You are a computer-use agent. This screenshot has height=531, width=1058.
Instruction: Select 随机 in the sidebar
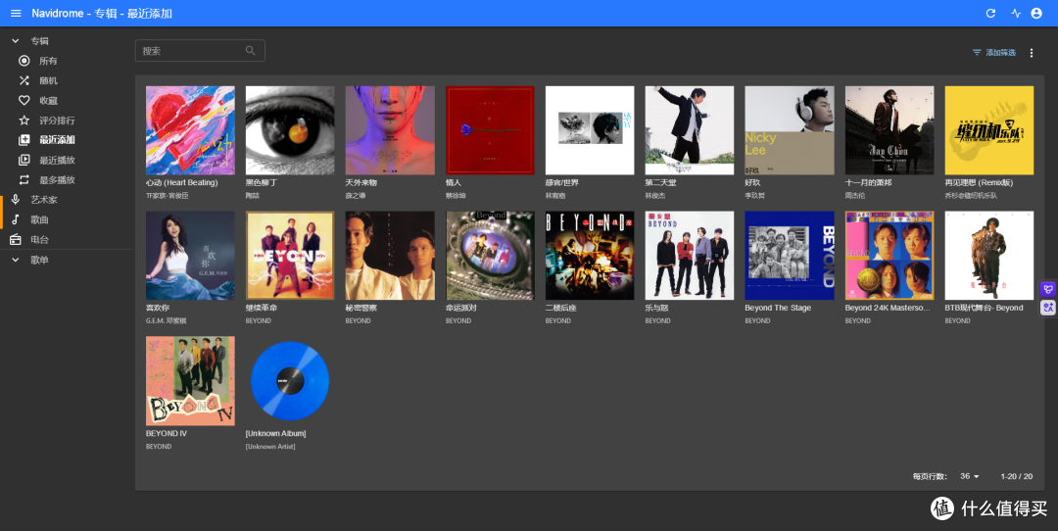coord(48,80)
